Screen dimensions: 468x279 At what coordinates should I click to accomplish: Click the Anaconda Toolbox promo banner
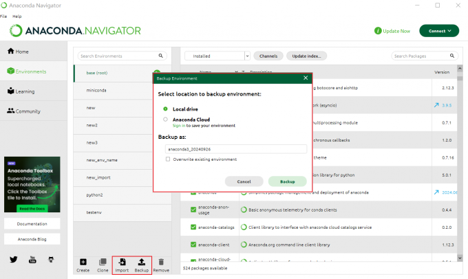tap(32, 184)
